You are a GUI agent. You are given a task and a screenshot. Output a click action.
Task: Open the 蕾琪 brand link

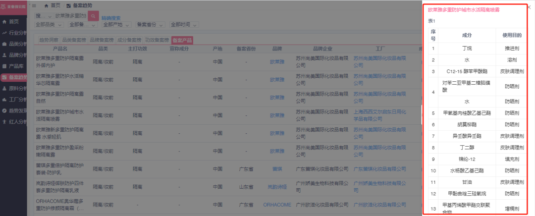pyautogui.click(x=277, y=169)
